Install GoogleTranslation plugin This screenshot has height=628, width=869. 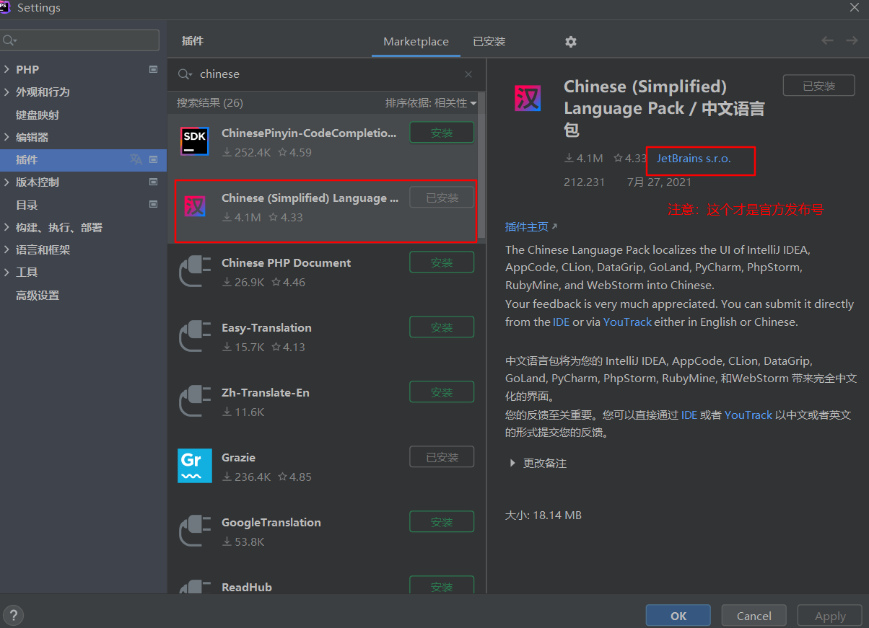click(x=442, y=522)
